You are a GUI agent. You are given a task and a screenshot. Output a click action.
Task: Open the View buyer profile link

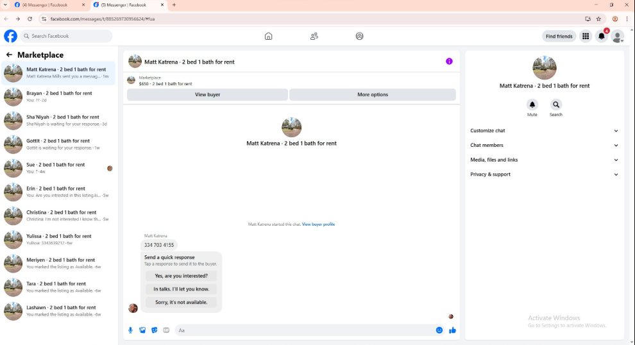[318, 224]
